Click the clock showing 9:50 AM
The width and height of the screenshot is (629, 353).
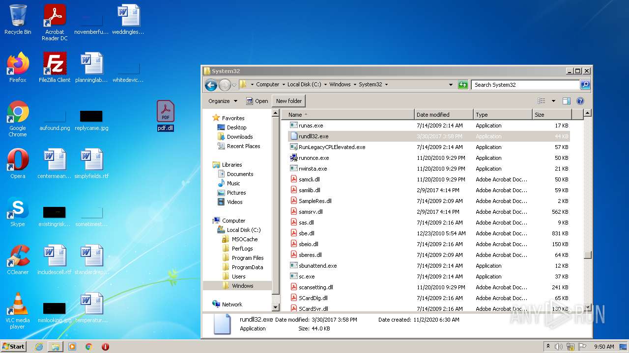pos(604,347)
